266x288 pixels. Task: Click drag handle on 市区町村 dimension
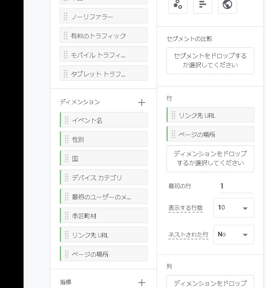tap(66, 216)
